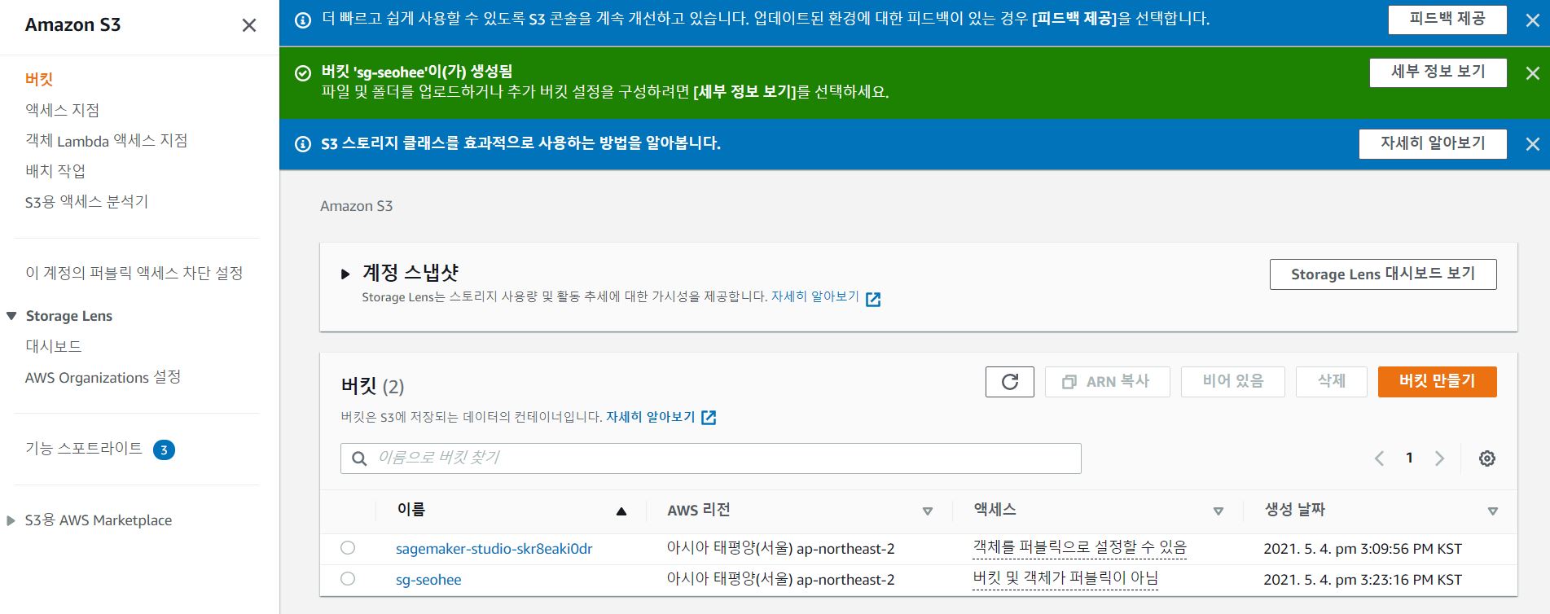Click region cell of sagemaker-studio row
Screen dimensions: 1550x614
pos(780,549)
